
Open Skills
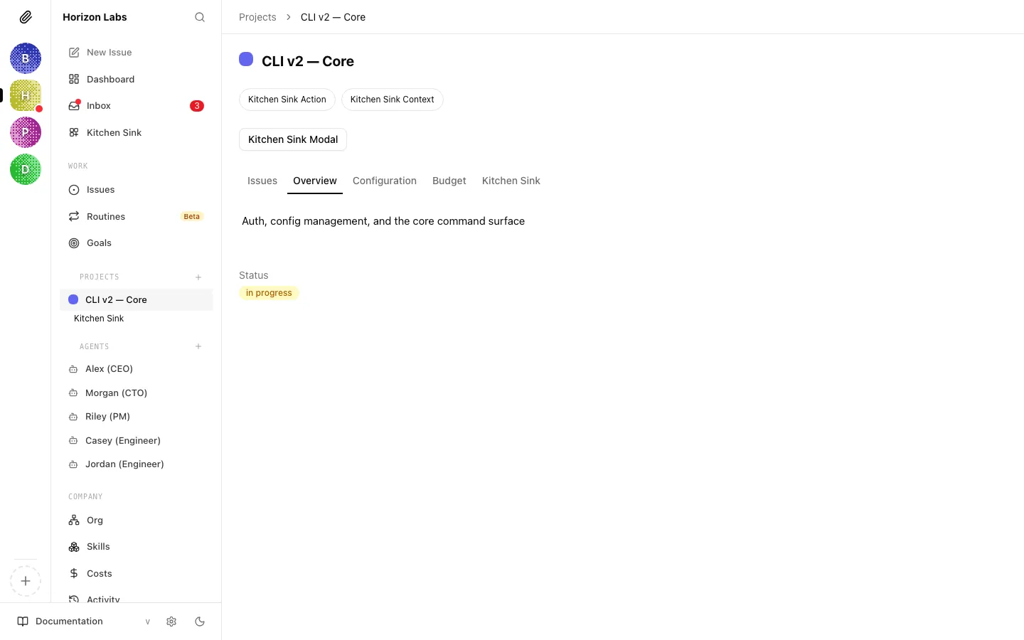(x=136, y=547)
